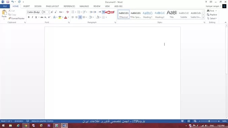
Task: Toggle subscript formatting
Action: pyautogui.click(x=45, y=17)
